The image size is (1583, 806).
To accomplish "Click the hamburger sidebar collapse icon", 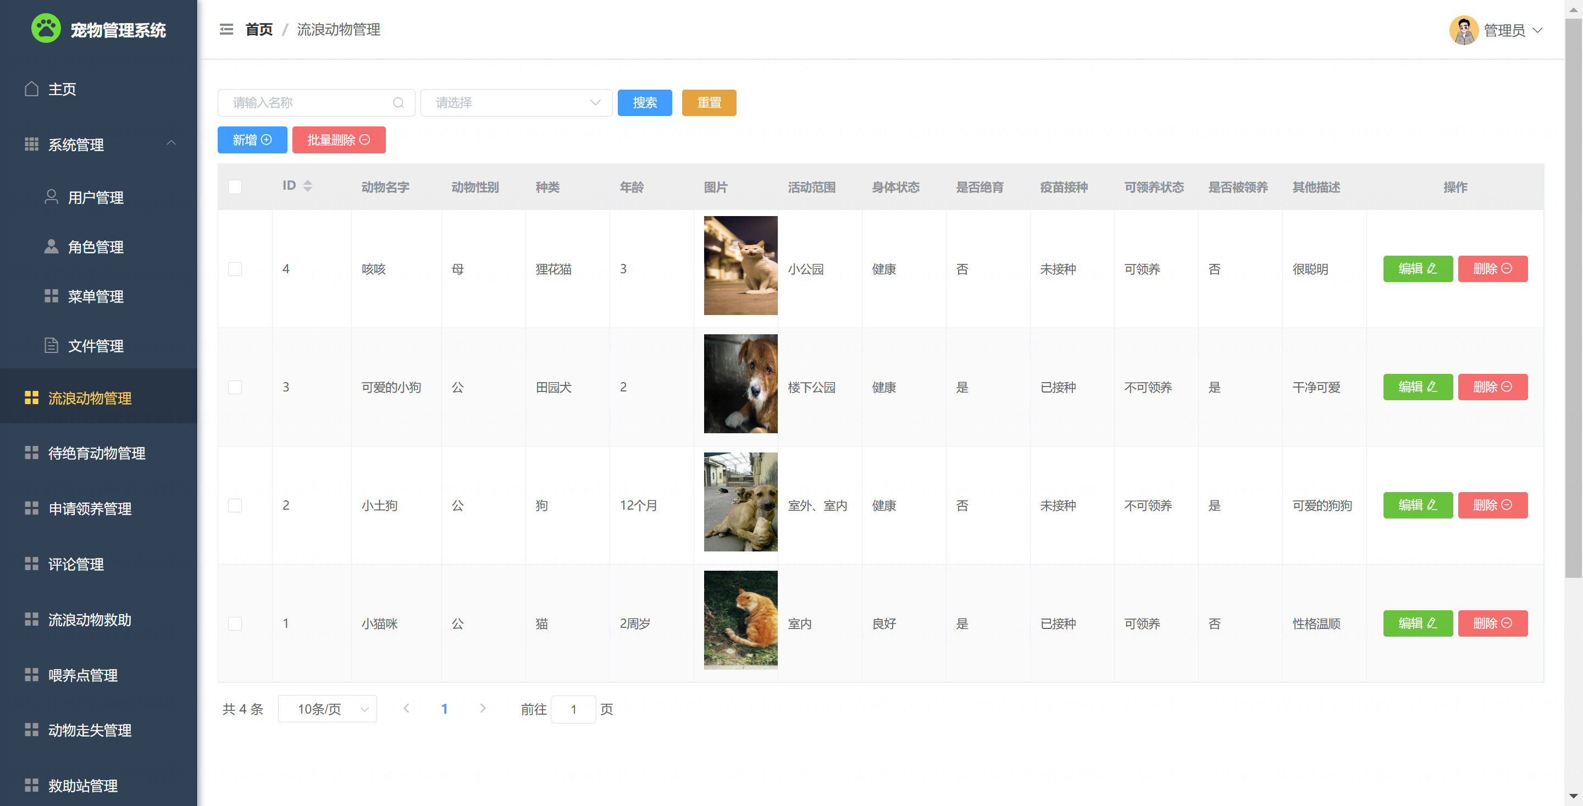I will click(x=226, y=30).
